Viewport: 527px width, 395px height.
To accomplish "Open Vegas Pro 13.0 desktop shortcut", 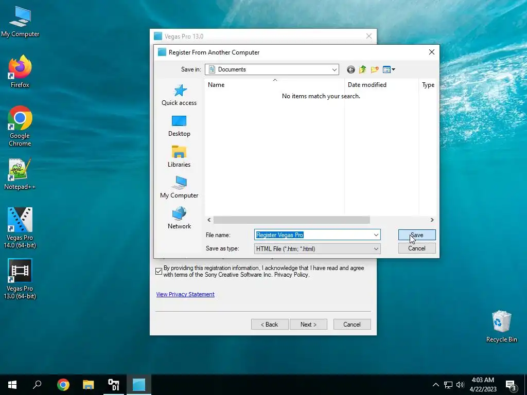I will [x=20, y=279].
